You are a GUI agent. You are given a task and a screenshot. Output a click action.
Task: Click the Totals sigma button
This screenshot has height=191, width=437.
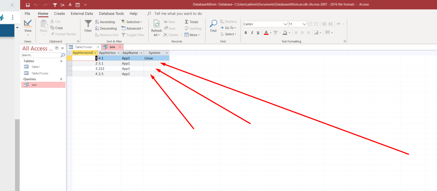(192, 22)
